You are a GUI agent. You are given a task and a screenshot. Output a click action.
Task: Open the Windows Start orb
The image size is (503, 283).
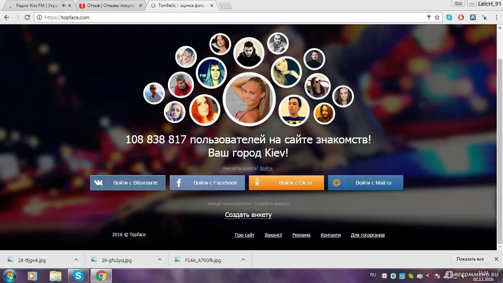(9, 276)
